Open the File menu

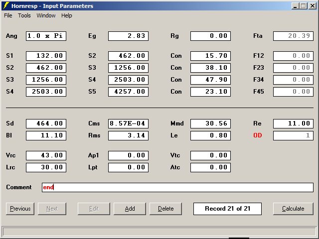tap(8, 15)
